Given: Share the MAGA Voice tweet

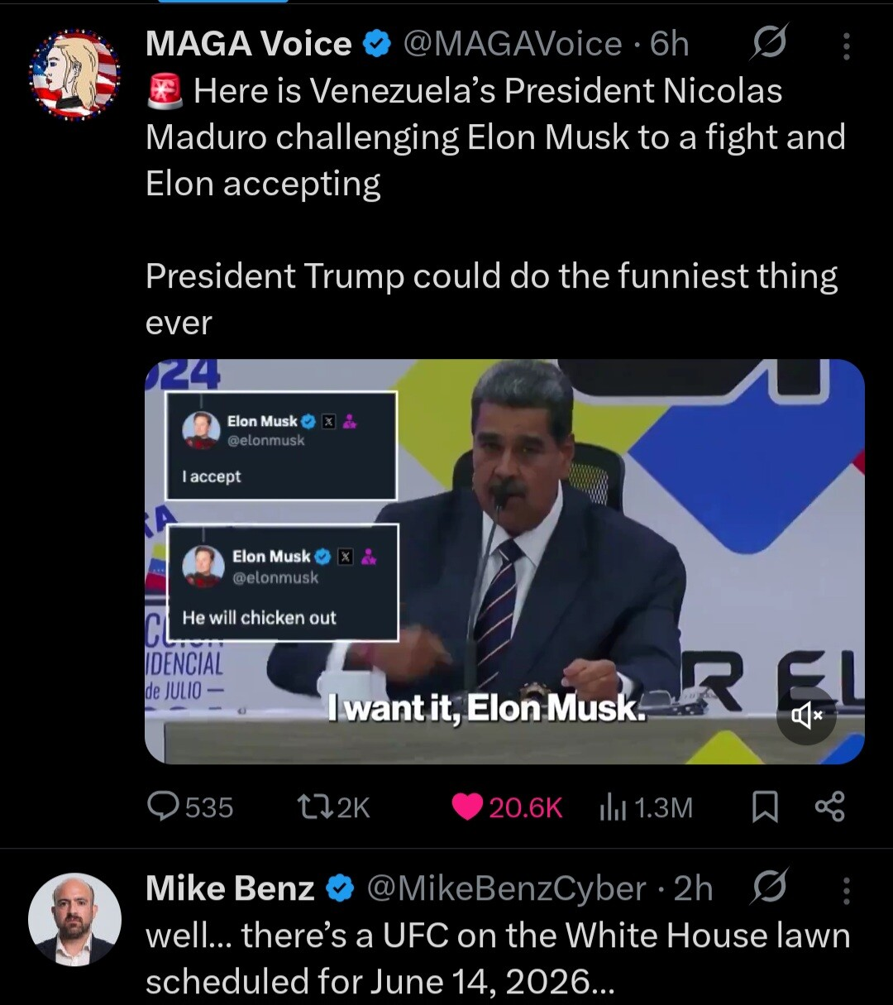Looking at the screenshot, I should (x=830, y=807).
